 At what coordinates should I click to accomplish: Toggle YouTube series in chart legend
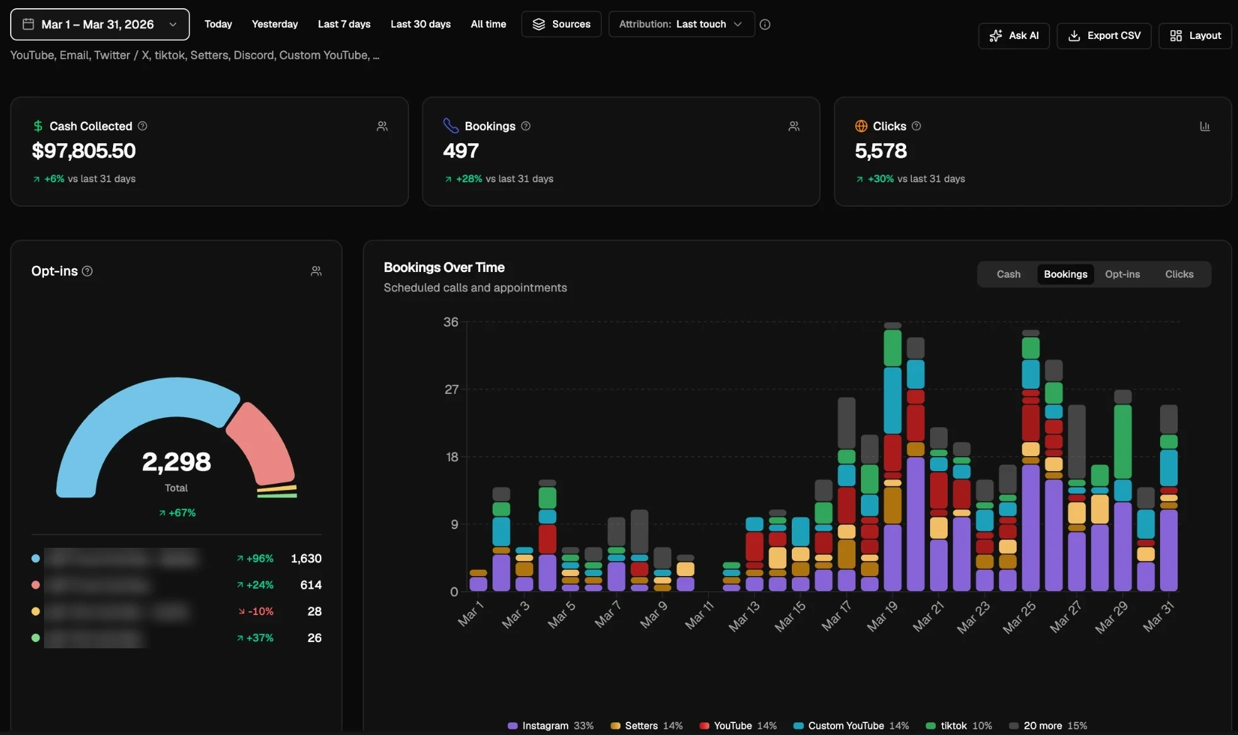point(738,726)
